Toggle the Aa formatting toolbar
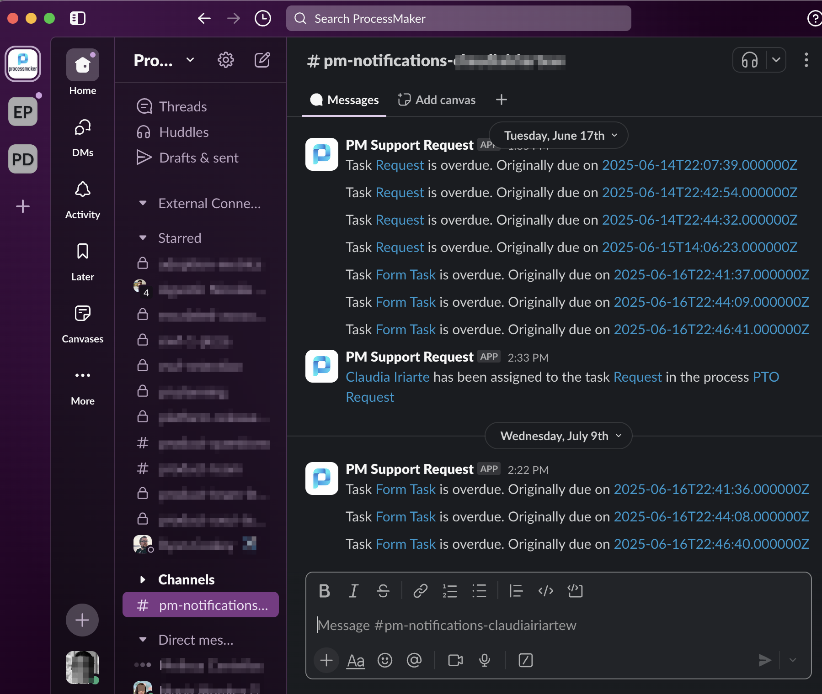 click(x=356, y=660)
